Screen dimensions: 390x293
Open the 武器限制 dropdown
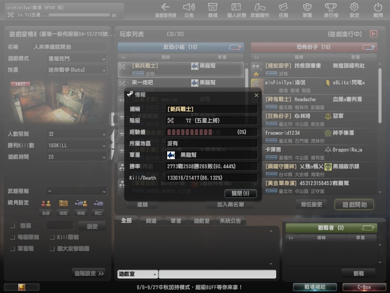77,192
